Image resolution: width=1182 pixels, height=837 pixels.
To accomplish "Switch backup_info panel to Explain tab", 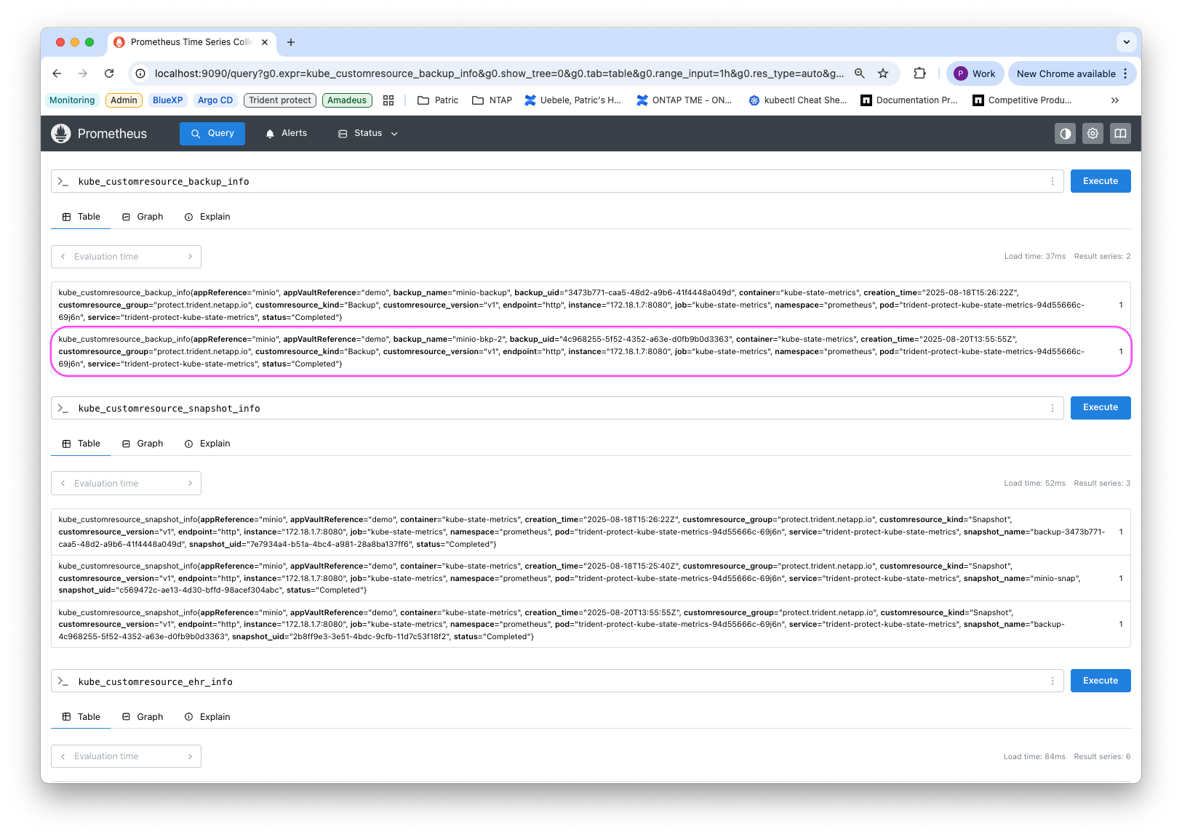I will (207, 217).
